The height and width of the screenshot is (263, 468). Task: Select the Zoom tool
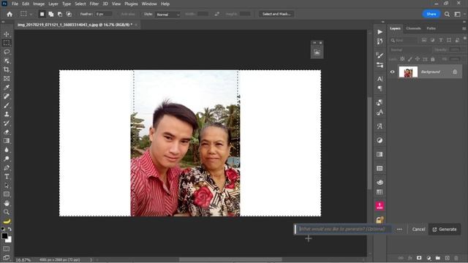click(x=7, y=212)
